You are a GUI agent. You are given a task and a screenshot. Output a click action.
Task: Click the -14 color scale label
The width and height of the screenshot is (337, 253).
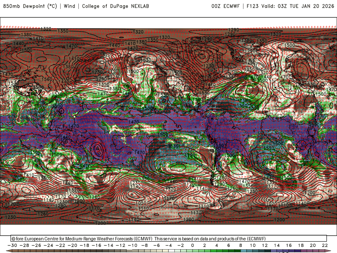(x=109, y=245)
